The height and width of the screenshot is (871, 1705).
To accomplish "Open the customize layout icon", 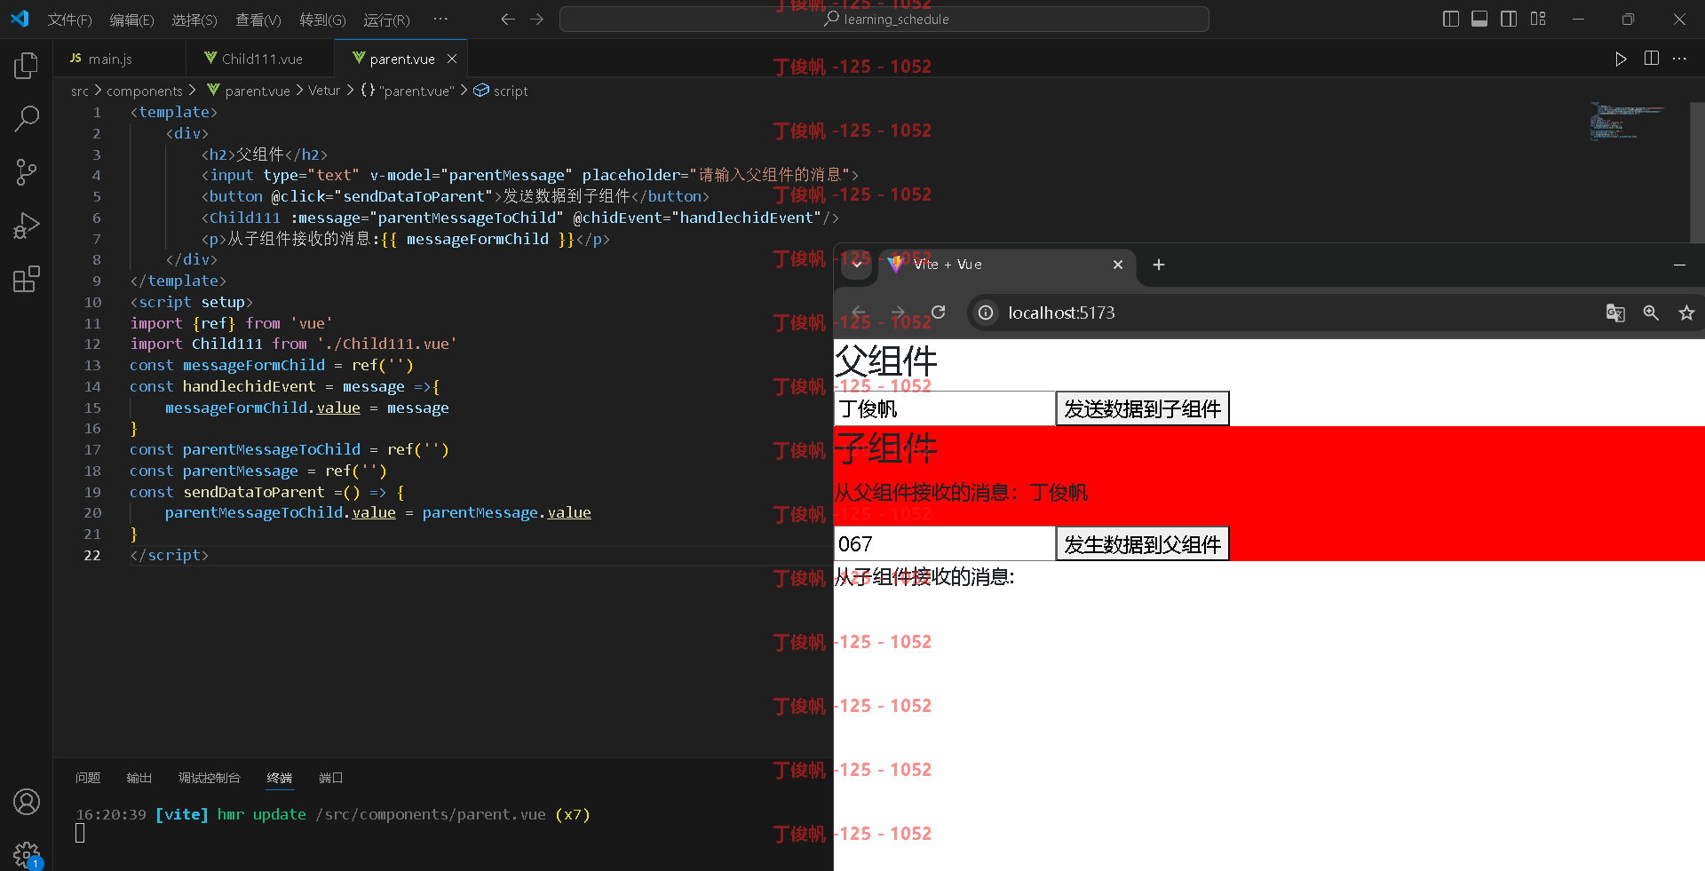I will pos(1538,19).
